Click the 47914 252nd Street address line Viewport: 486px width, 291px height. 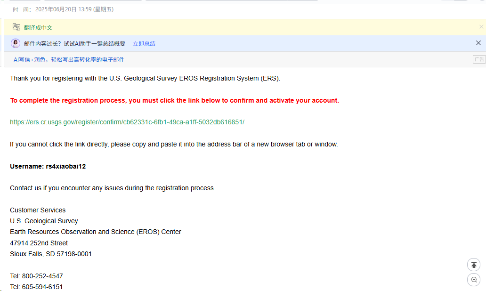pyautogui.click(x=39, y=243)
